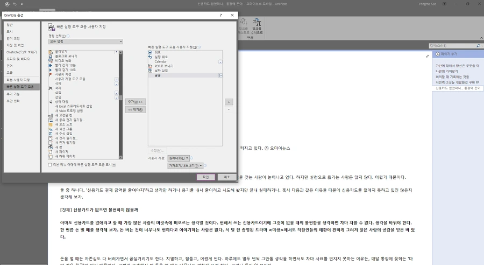Choose the 새 창 window icon
The height and width of the screenshot is (265, 484).
pos(51,147)
